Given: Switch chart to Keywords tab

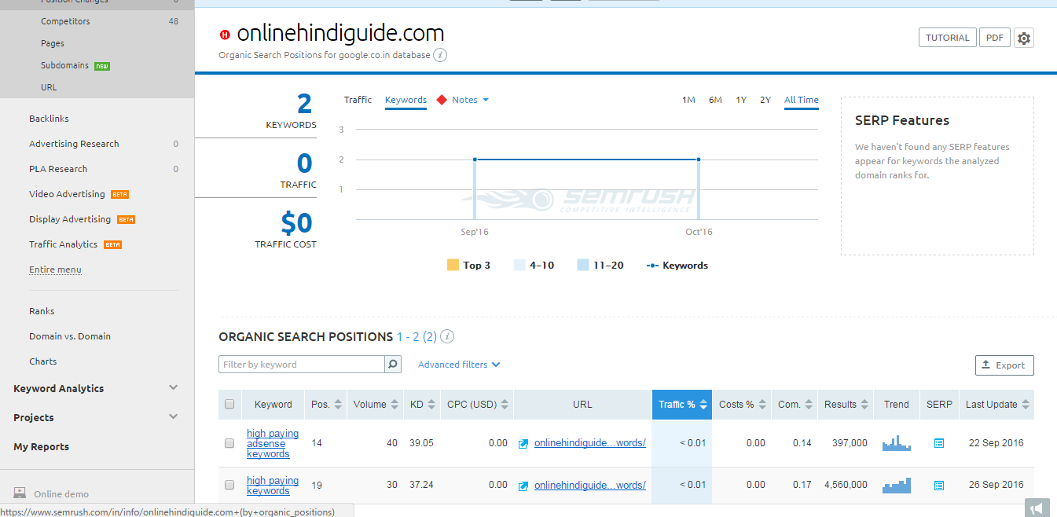Looking at the screenshot, I should tap(406, 100).
